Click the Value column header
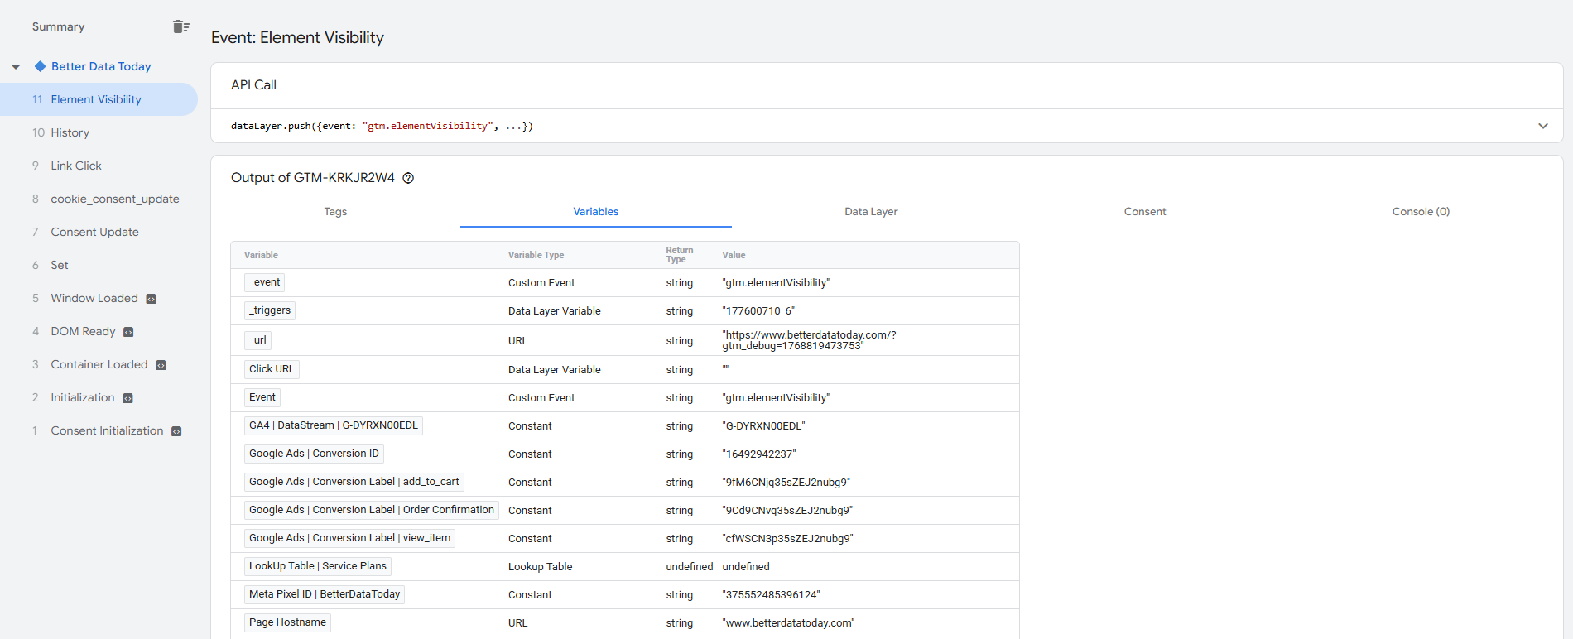The image size is (1573, 639). (x=734, y=255)
